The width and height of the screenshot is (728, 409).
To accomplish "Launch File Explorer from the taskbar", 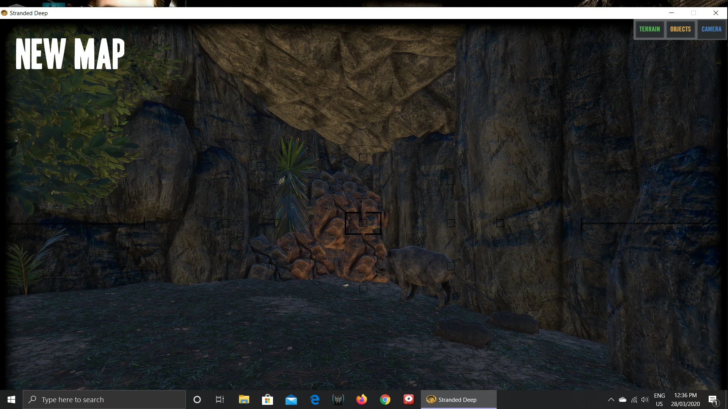I will pyautogui.click(x=244, y=400).
